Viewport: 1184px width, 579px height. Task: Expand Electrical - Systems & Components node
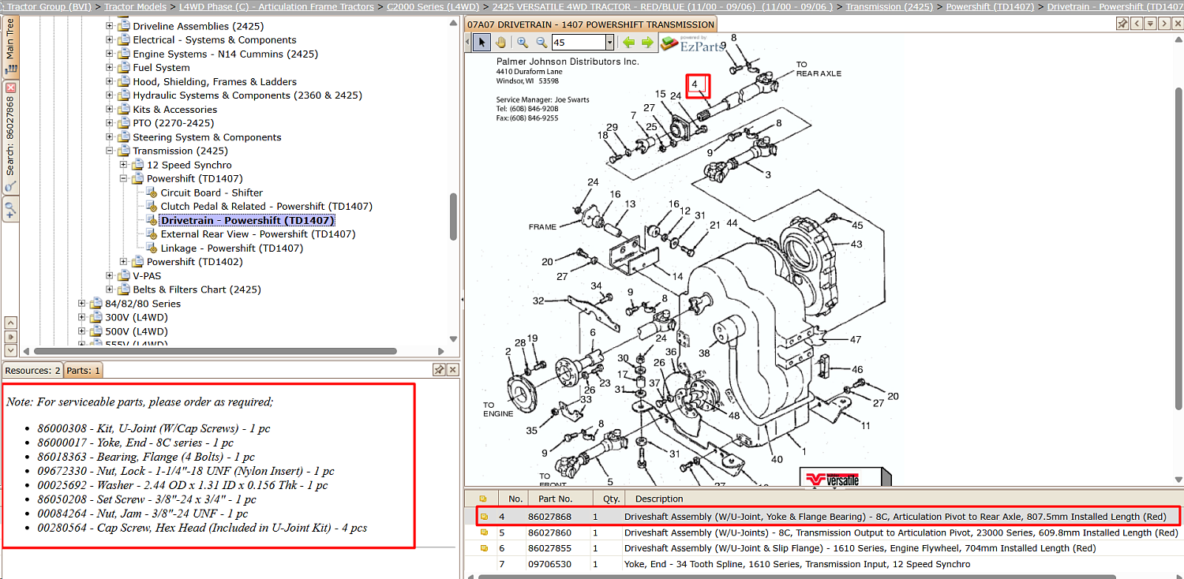(x=110, y=40)
